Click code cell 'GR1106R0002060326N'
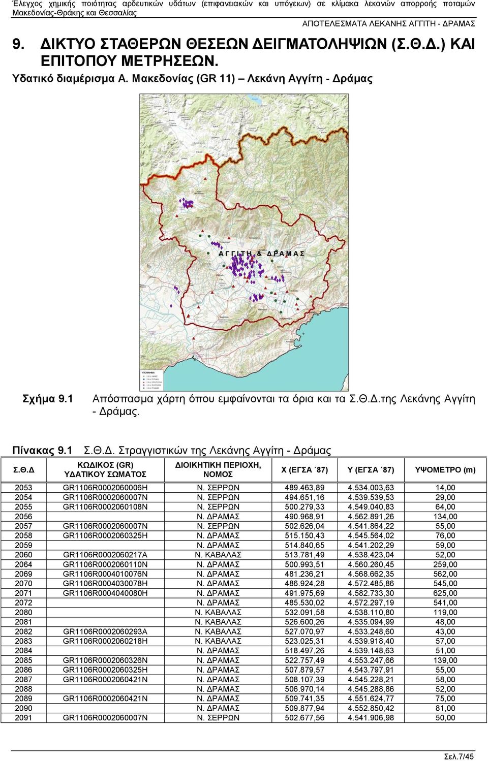The image size is (488, 761). 105,660
